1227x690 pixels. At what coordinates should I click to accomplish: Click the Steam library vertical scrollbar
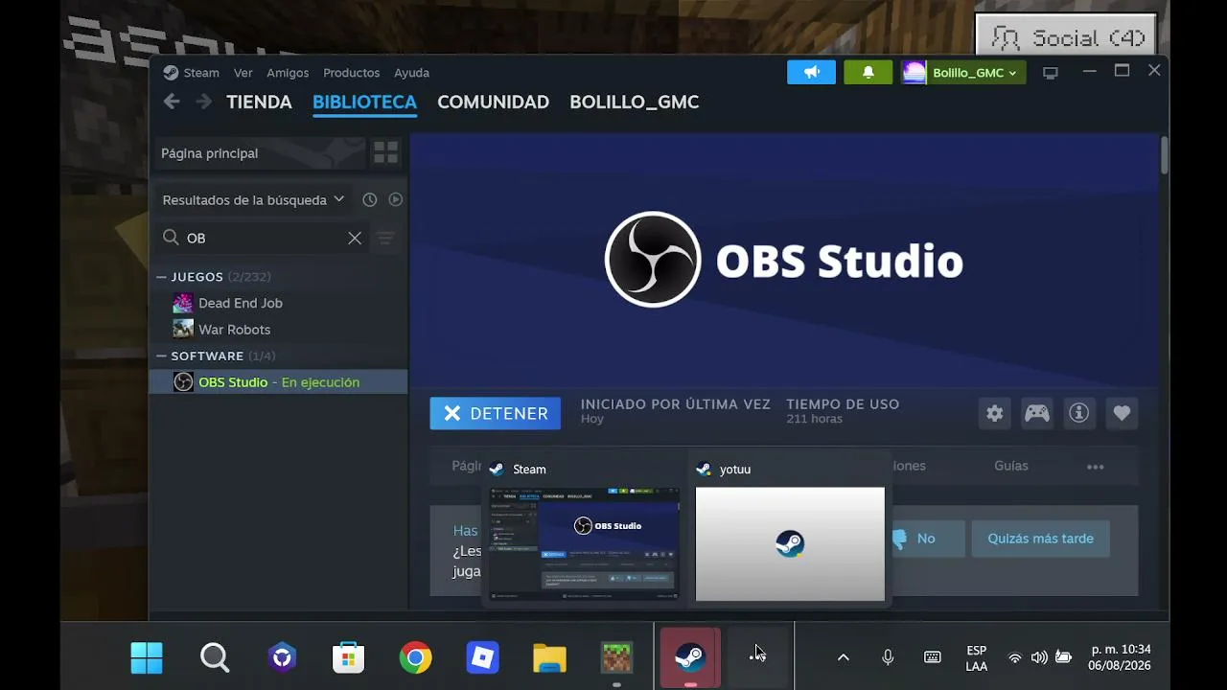(x=1165, y=155)
